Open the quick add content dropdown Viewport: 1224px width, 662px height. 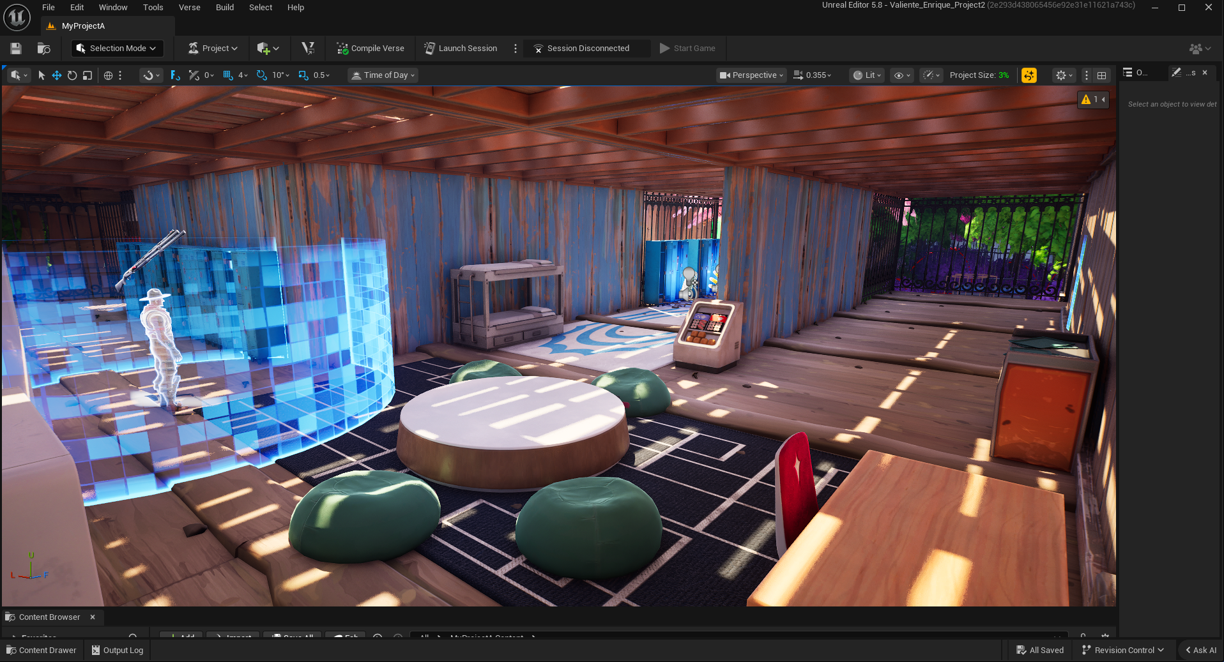click(x=268, y=49)
